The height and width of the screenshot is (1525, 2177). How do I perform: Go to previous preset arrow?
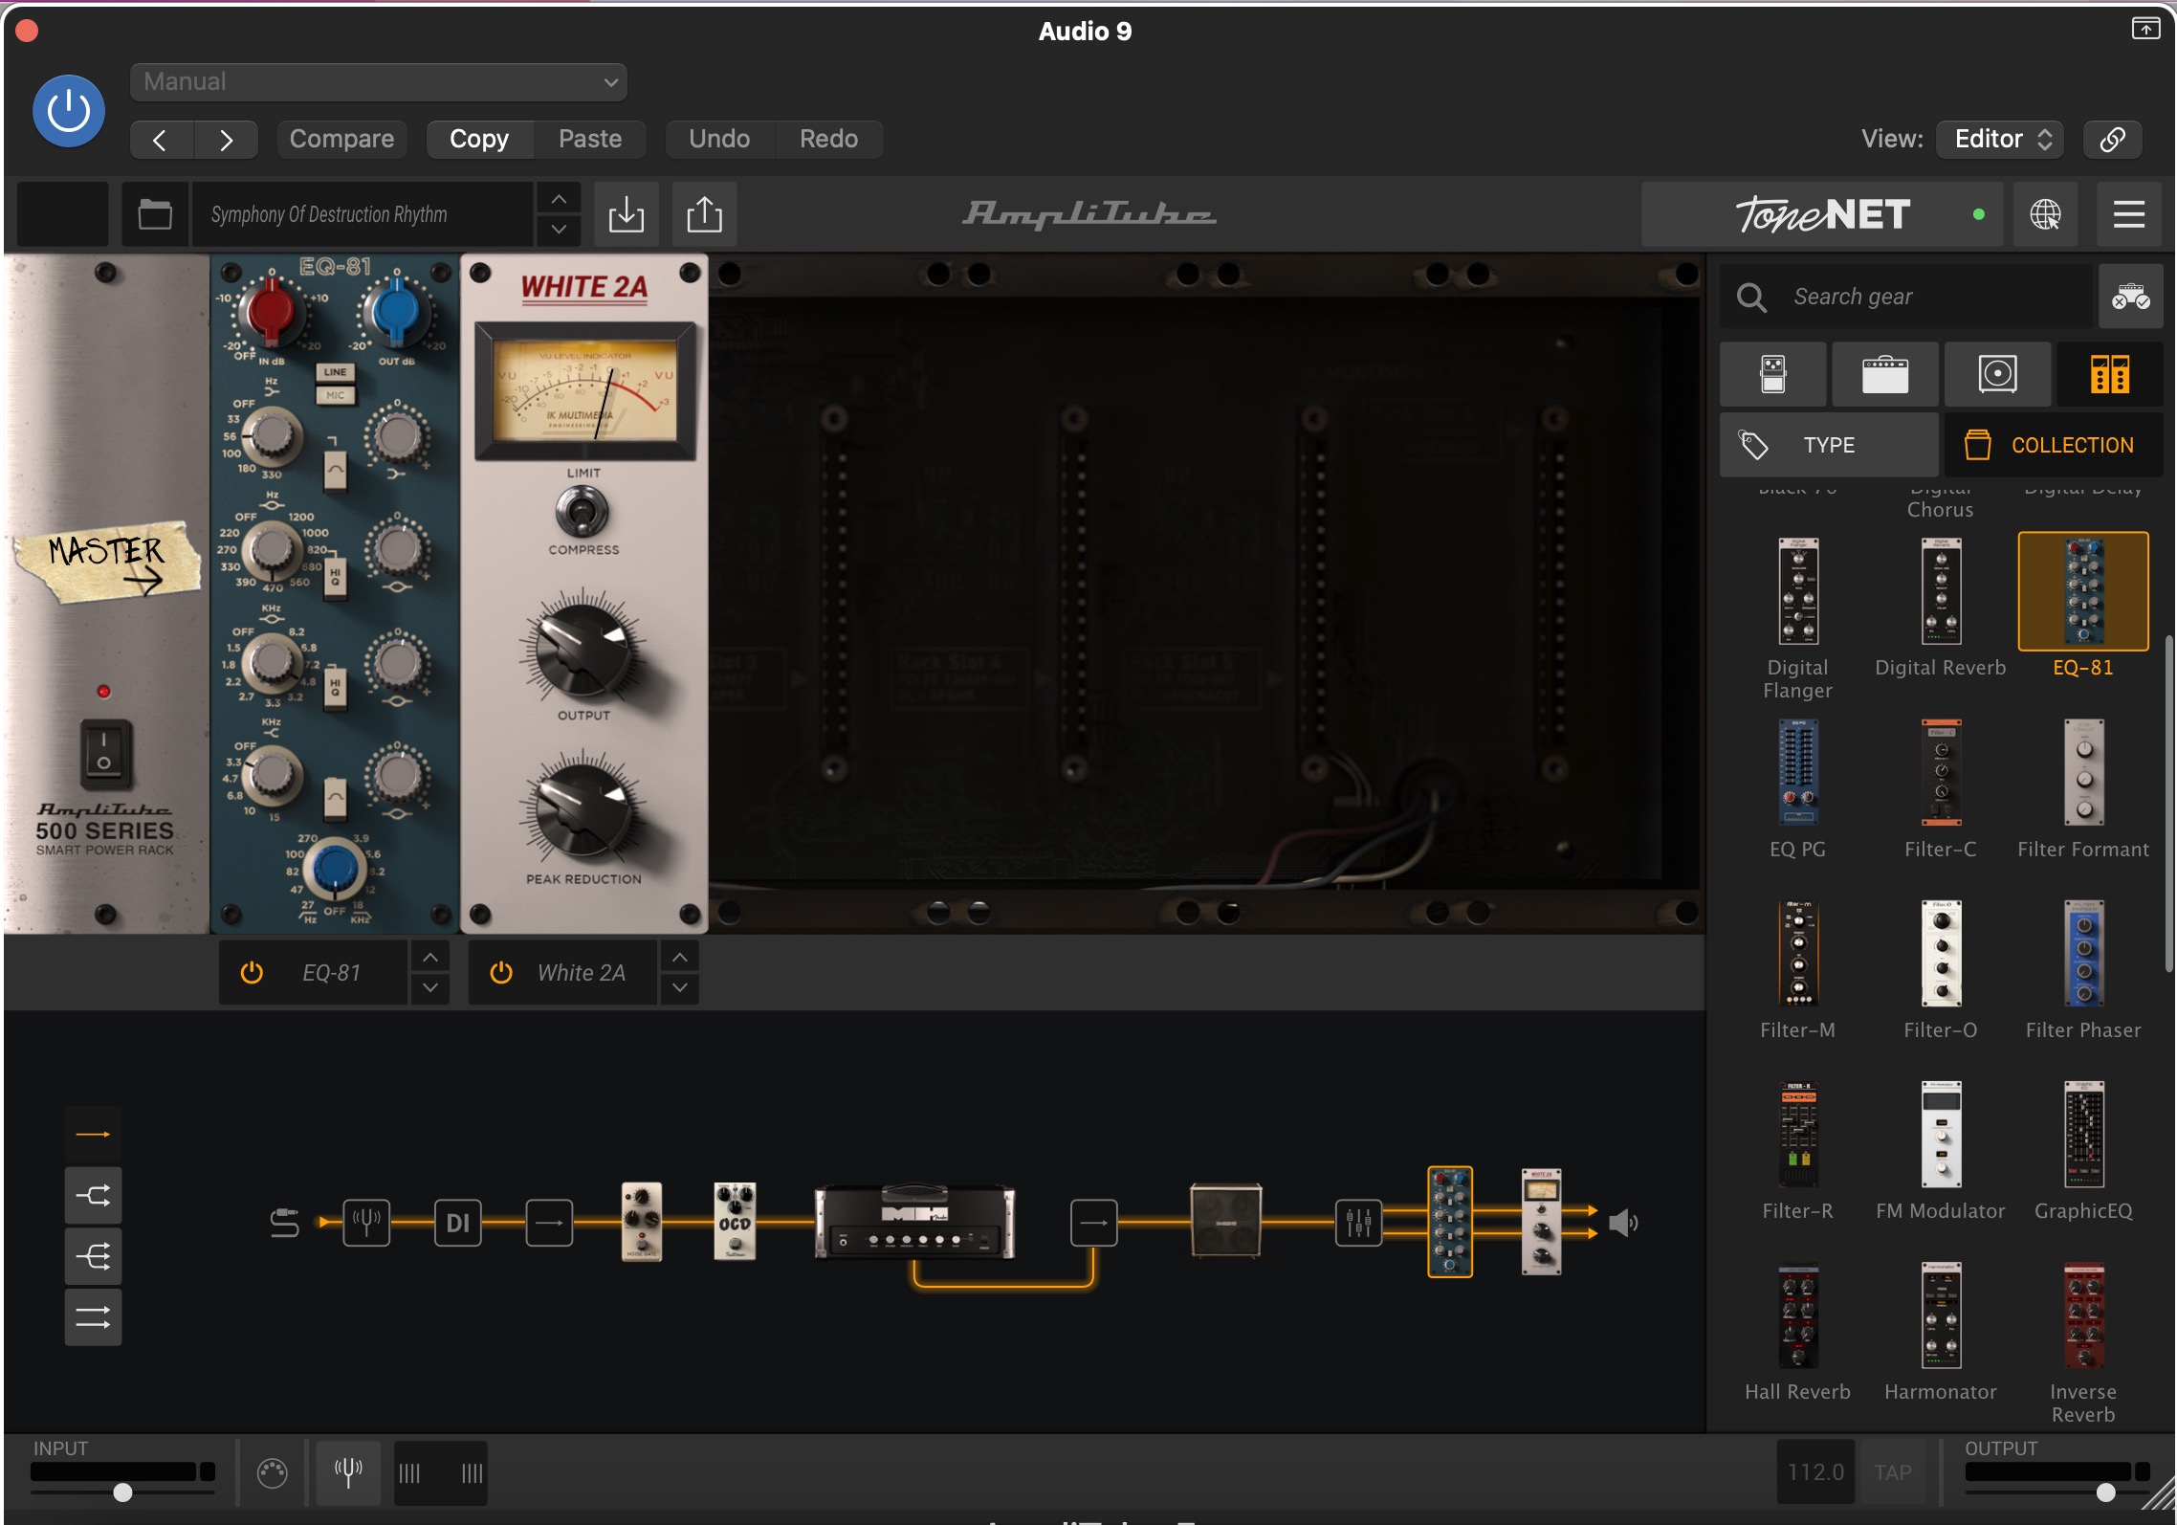[x=162, y=140]
